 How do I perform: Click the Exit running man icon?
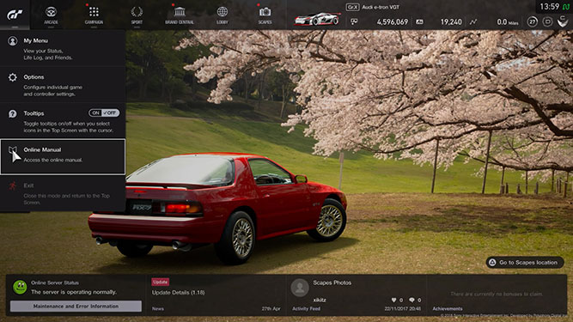pos(12,185)
